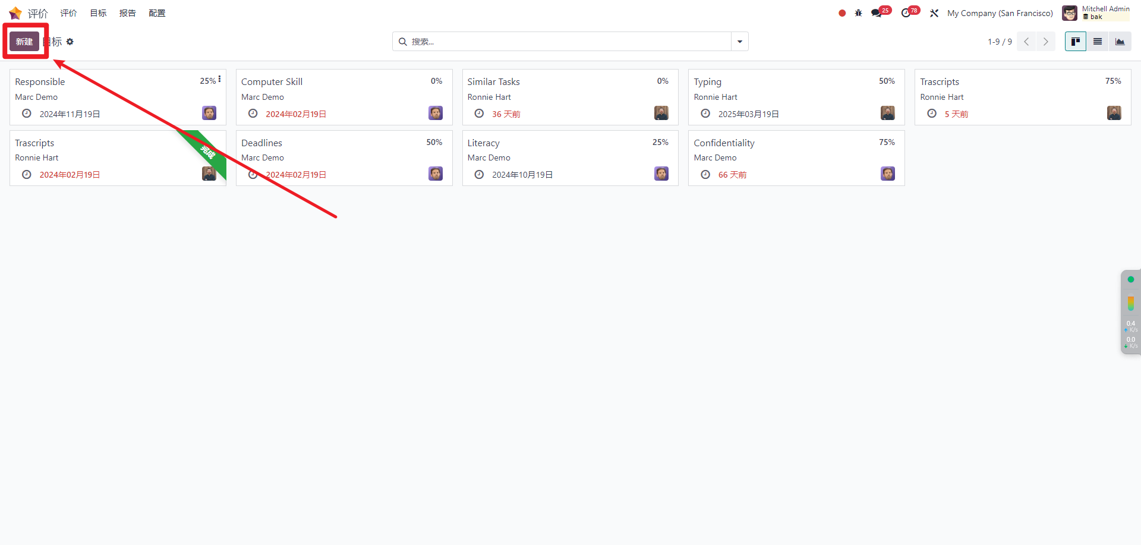This screenshot has height=545, width=1141.
Task: Switch to graph view
Action: click(x=1120, y=42)
